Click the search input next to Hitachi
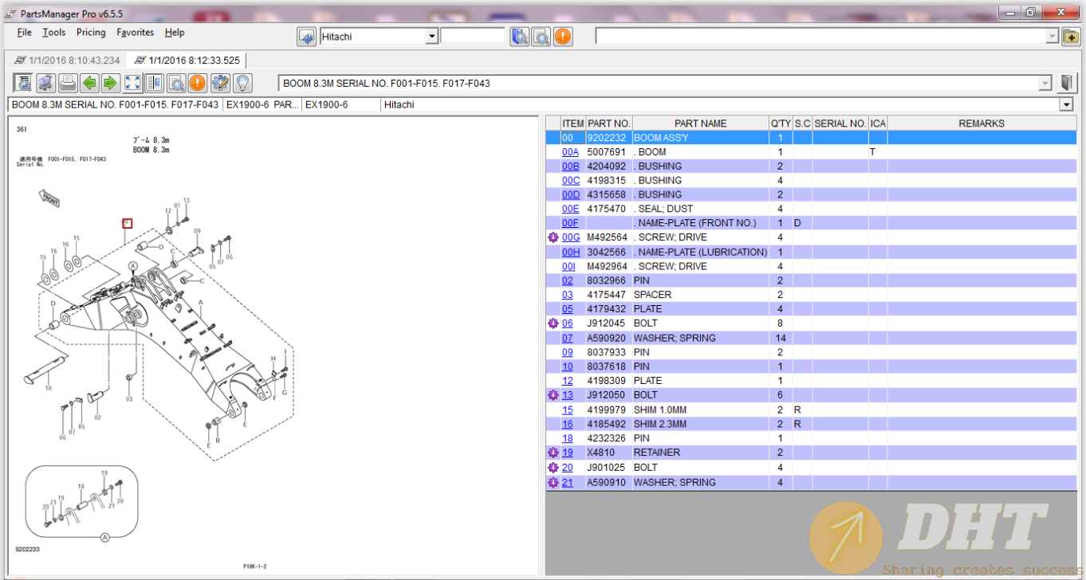 (473, 37)
